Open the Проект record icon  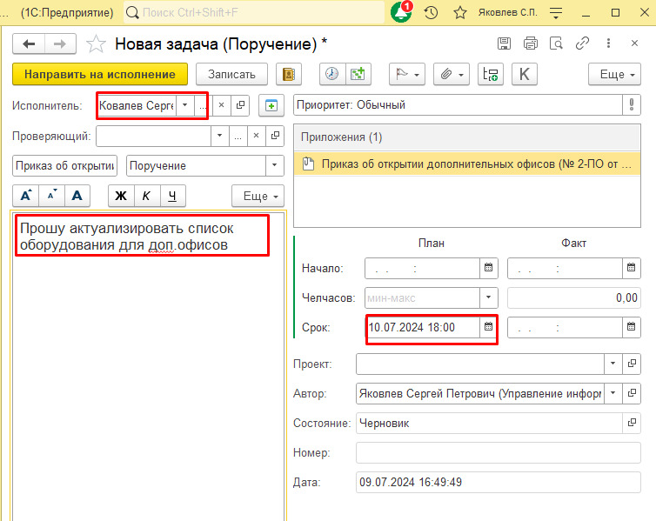(632, 364)
